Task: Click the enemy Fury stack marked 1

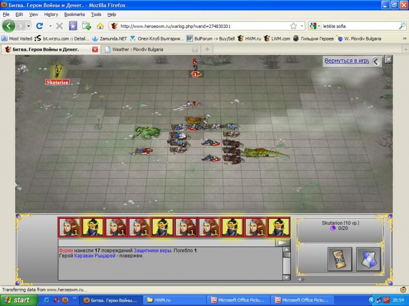Action: pos(195,68)
